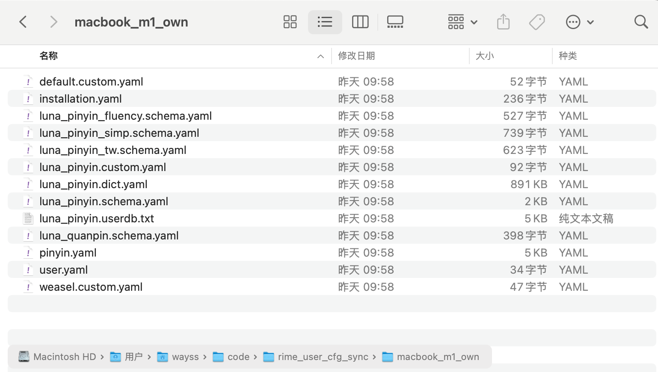This screenshot has height=372, width=658.
Task: Switch to gallery view
Action: point(395,22)
